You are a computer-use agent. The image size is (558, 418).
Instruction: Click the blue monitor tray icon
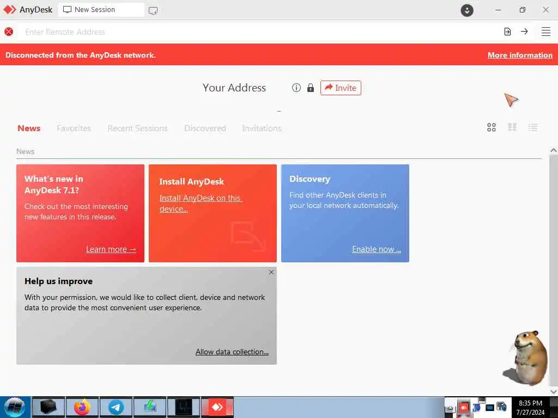[x=490, y=408]
